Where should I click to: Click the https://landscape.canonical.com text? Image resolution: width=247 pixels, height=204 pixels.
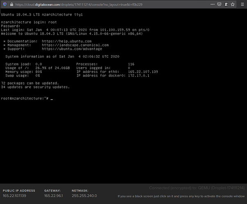tap(75, 45)
